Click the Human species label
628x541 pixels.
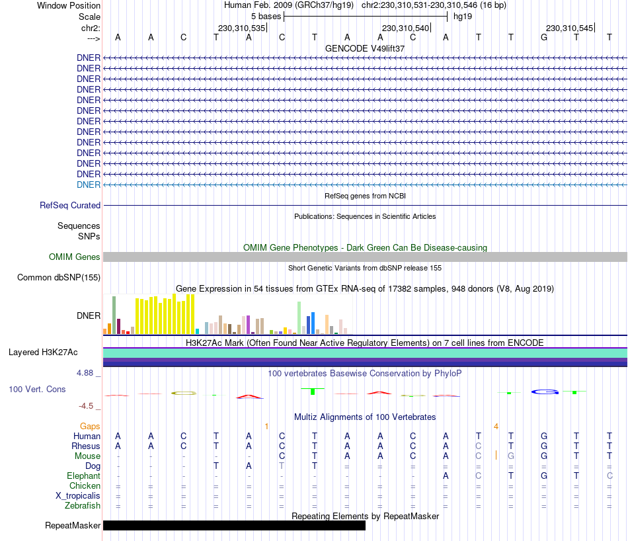tap(87, 436)
